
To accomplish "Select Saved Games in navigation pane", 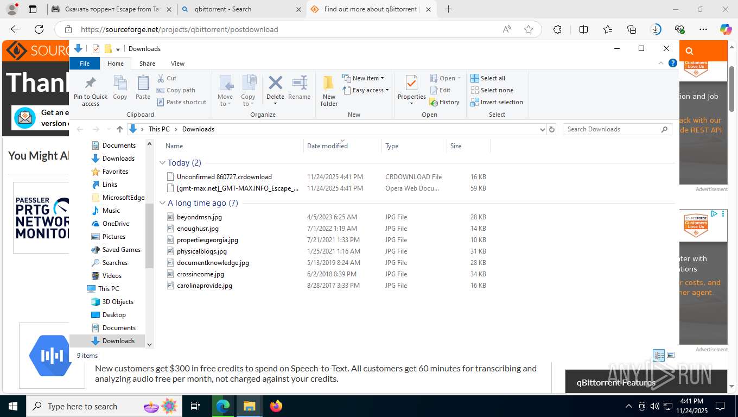I will tap(122, 250).
